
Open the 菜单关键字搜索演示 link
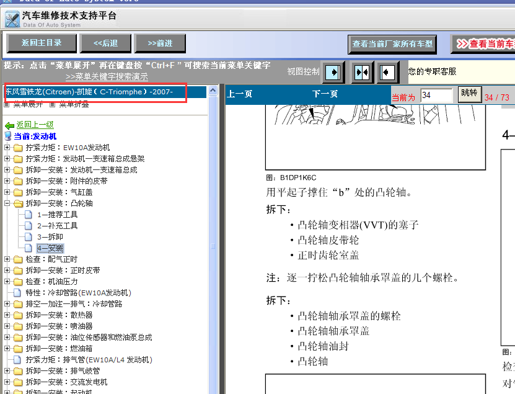tap(107, 77)
